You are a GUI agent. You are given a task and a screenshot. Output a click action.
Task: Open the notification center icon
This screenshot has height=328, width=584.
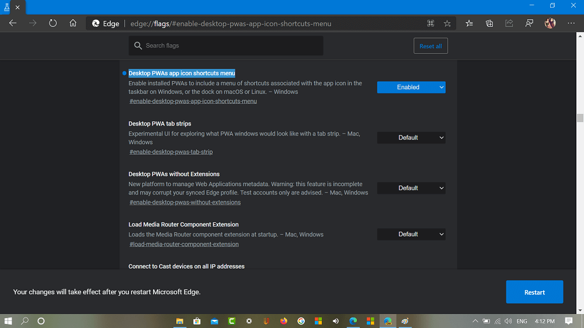(569, 321)
